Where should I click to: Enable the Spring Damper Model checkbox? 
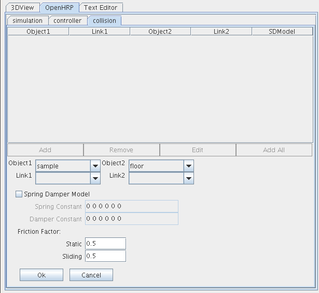[19, 194]
